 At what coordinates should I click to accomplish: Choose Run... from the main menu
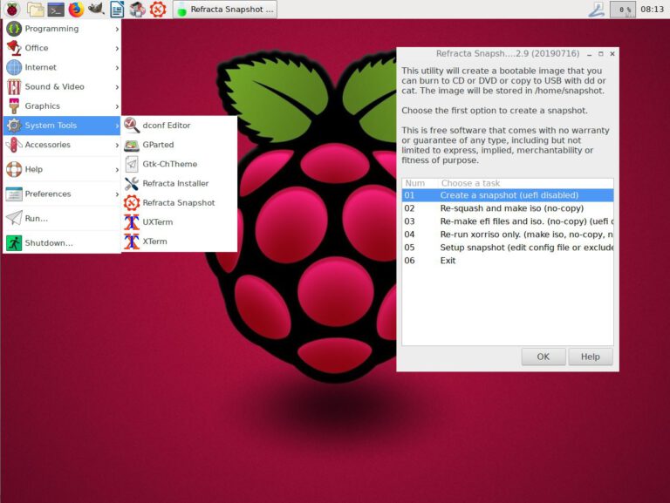click(x=63, y=218)
